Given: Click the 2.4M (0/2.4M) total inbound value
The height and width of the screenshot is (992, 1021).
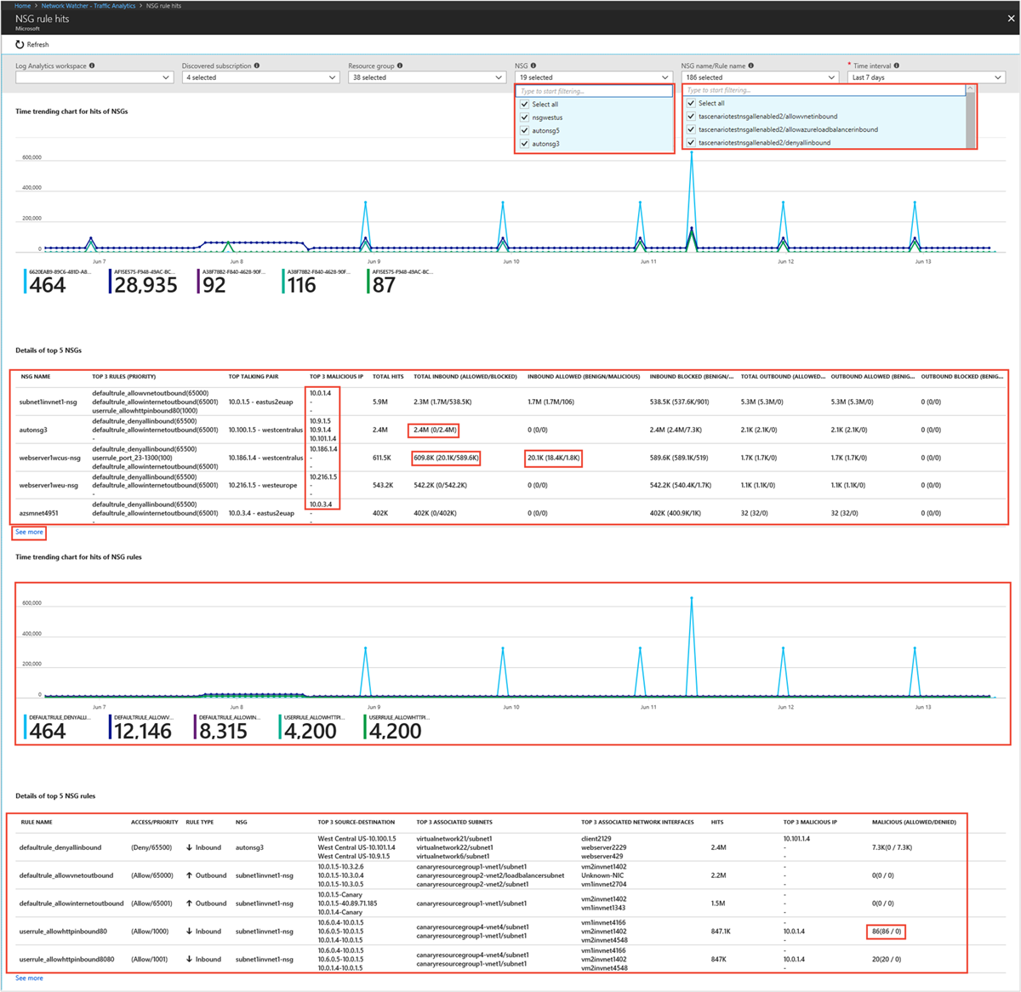Looking at the screenshot, I should [434, 430].
